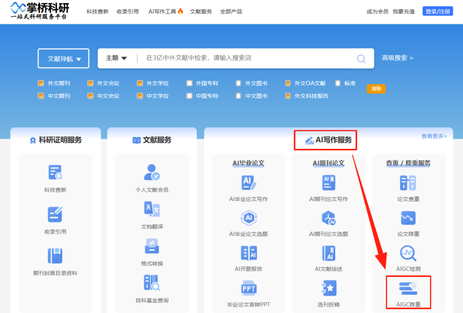Enable the 外文图书 checkbox
Image resolution: width=463 pixels, height=313 pixels.
tap(238, 83)
